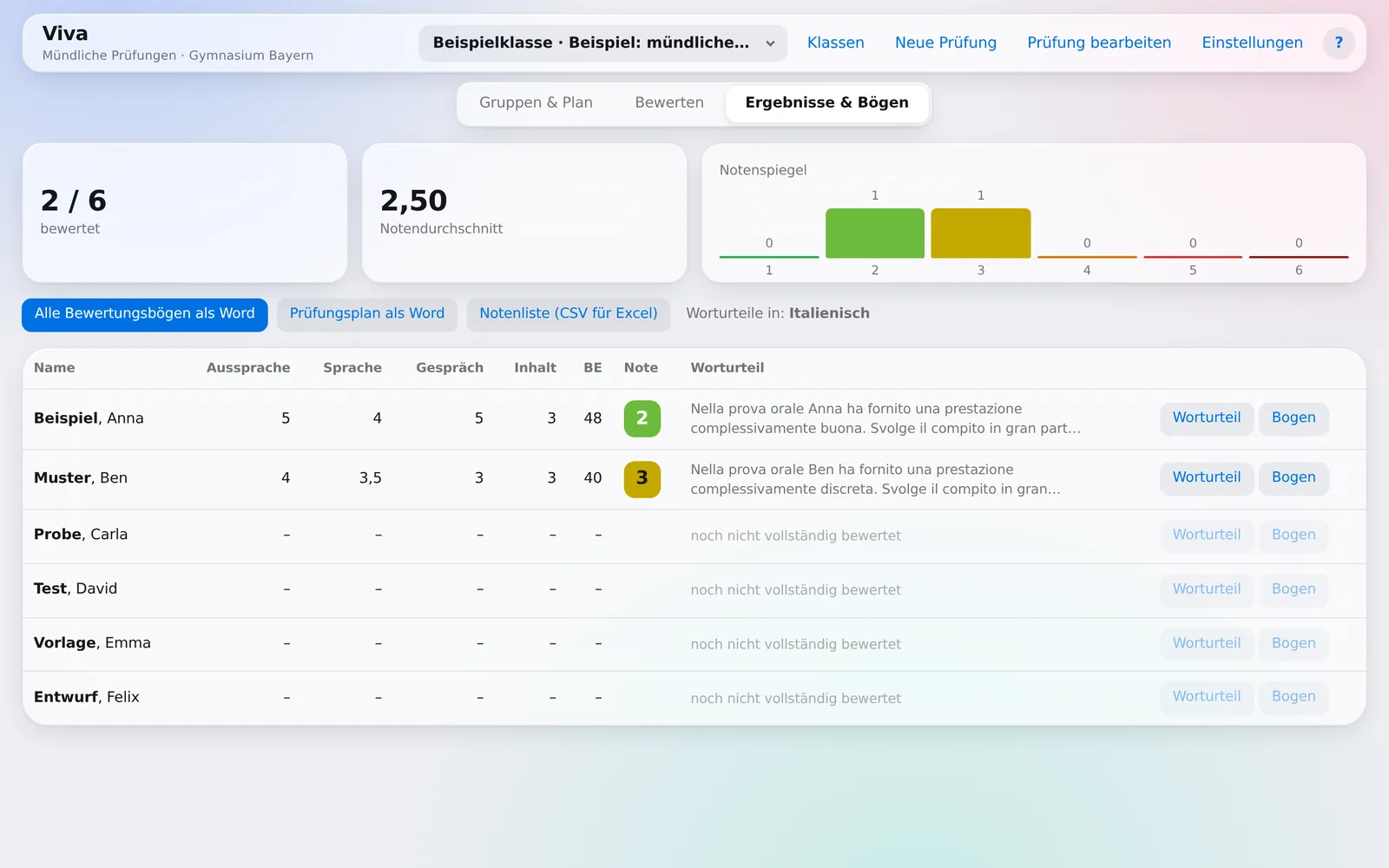Select the name Beispiel, Anna
This screenshot has width=1389, height=868.
coord(89,418)
